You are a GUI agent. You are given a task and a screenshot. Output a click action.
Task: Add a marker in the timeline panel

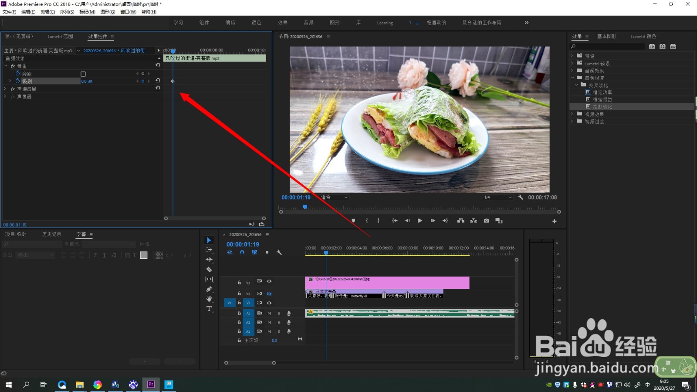(x=267, y=252)
